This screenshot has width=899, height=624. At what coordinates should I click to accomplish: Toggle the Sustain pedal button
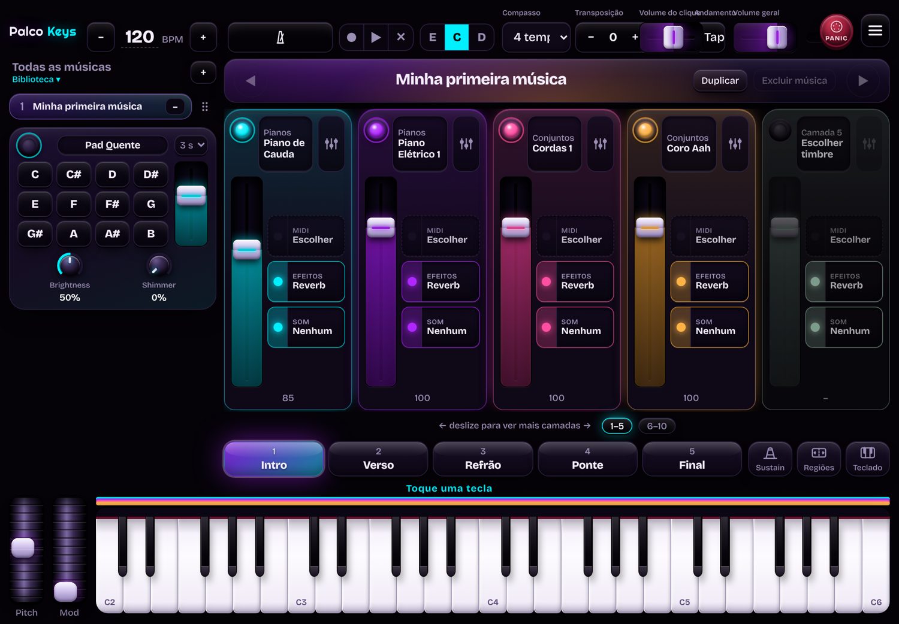pos(770,459)
